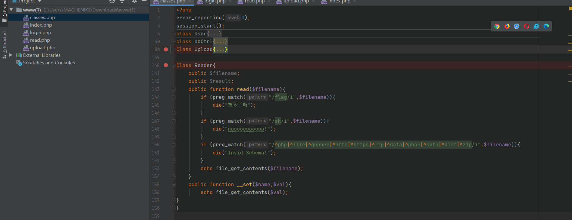
Task: Collapse the www(1) project root node
Action: 11,10
